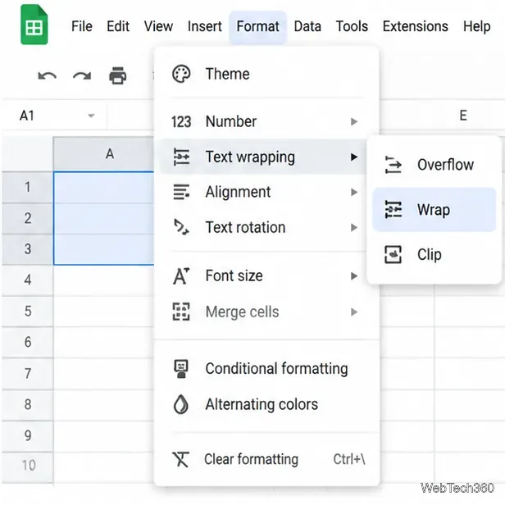Click the Number menu label
This screenshot has height=505, width=505.
(231, 121)
